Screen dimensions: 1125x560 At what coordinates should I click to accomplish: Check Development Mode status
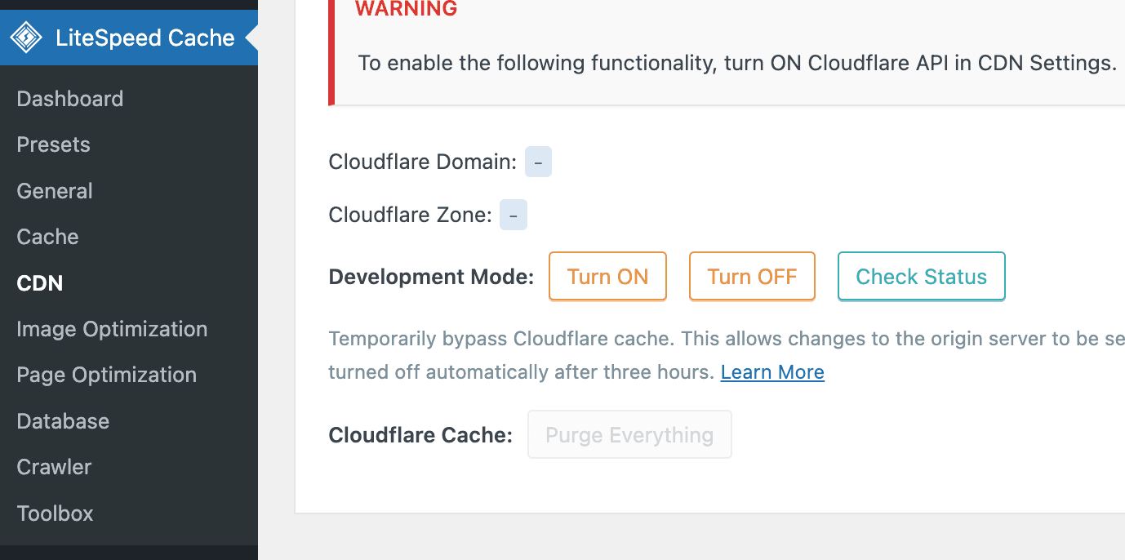921,276
